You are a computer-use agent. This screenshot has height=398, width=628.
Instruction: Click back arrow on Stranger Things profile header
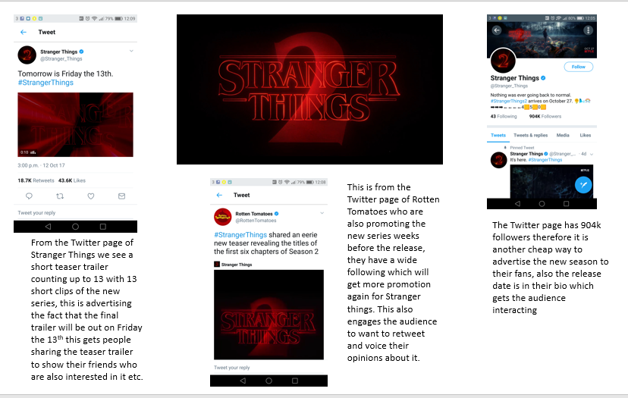click(497, 30)
